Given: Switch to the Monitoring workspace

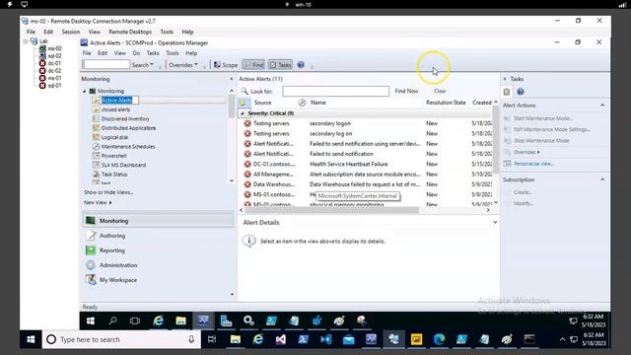Looking at the screenshot, I should [x=158, y=221].
